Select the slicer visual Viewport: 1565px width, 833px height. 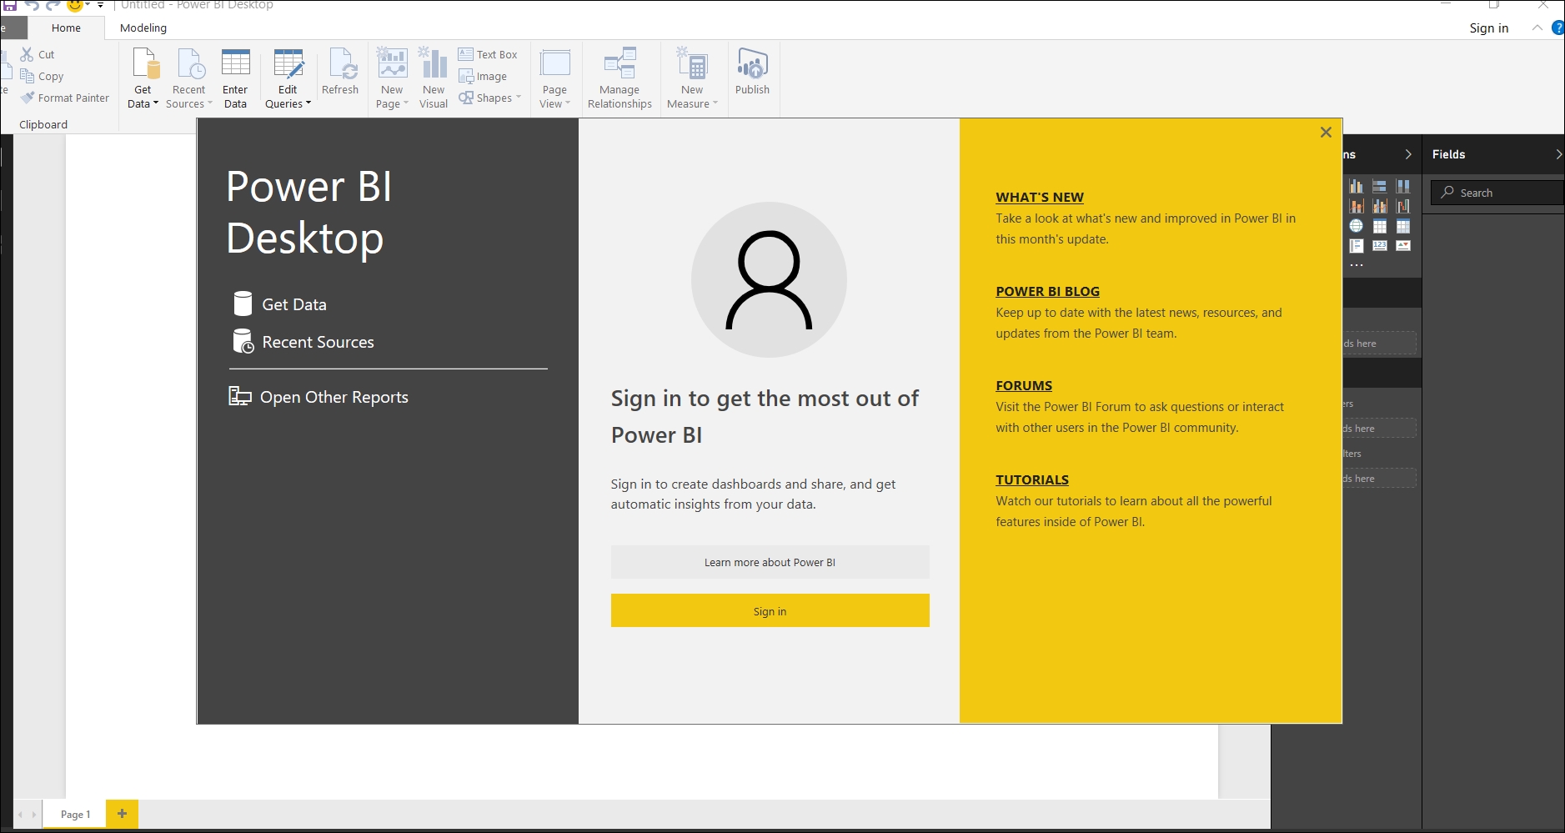point(1357,246)
